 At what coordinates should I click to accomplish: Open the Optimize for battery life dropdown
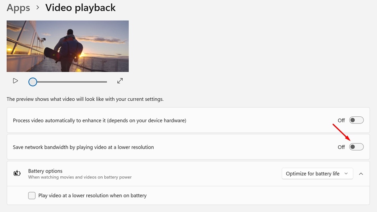point(317,173)
